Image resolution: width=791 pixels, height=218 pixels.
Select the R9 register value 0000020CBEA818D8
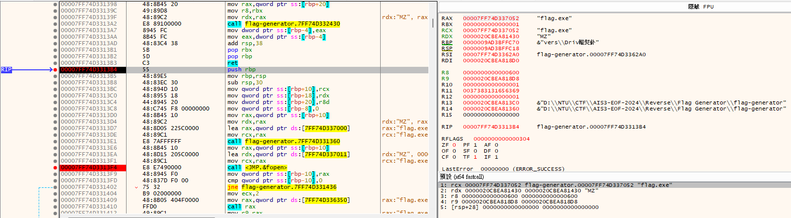pos(491,79)
